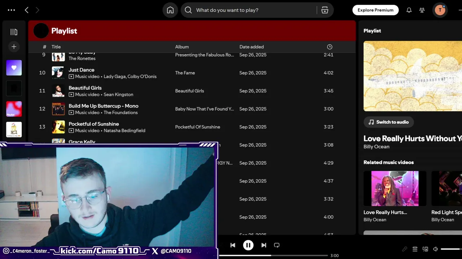Open the three-dots app menu
462x259 pixels.
click(11, 10)
